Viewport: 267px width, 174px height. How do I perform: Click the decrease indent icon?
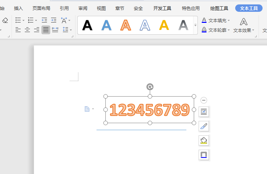[44, 20]
